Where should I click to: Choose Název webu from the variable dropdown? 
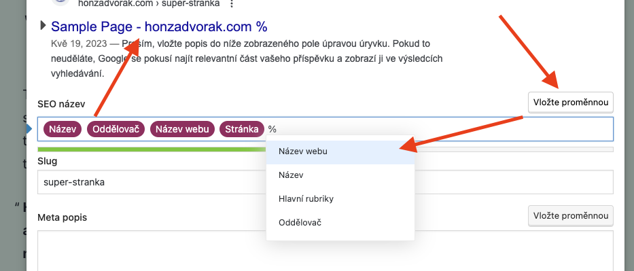340,152
